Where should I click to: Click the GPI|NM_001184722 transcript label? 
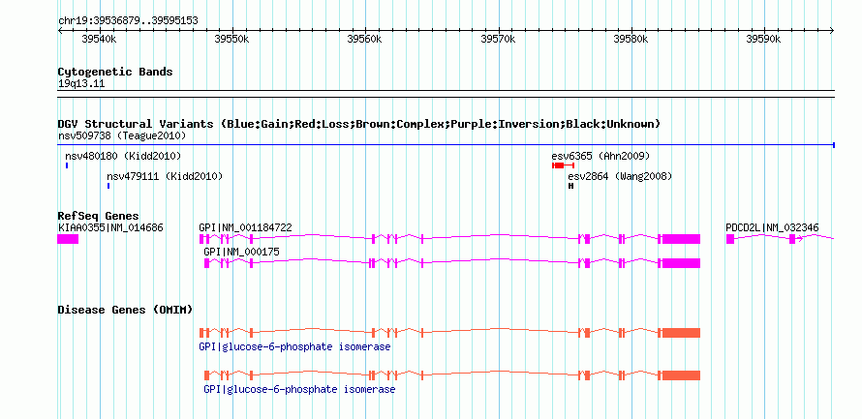coord(245,227)
